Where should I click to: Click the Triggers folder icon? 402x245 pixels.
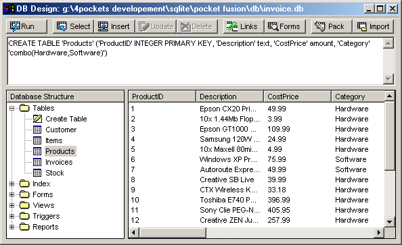24,216
